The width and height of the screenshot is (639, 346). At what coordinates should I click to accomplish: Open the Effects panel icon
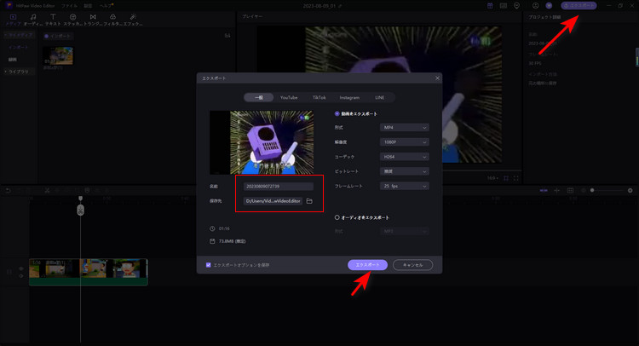(x=133, y=18)
